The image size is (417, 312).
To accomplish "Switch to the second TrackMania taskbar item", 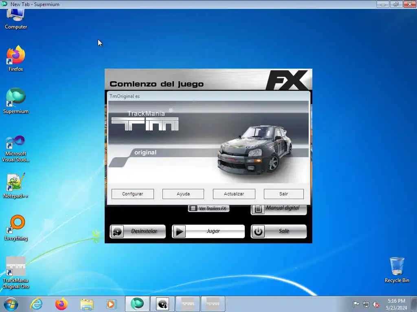I will pyautogui.click(x=213, y=304).
